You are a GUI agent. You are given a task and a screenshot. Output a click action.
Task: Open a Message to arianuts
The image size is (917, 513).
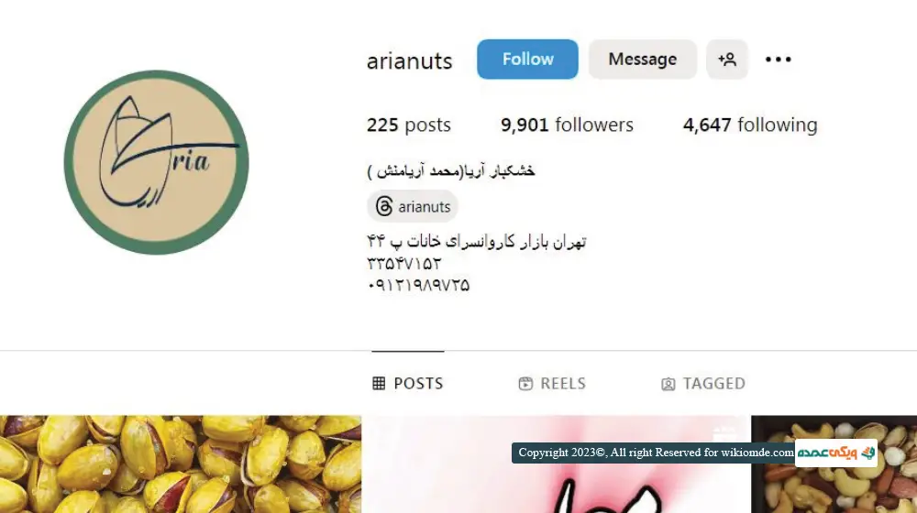click(642, 59)
